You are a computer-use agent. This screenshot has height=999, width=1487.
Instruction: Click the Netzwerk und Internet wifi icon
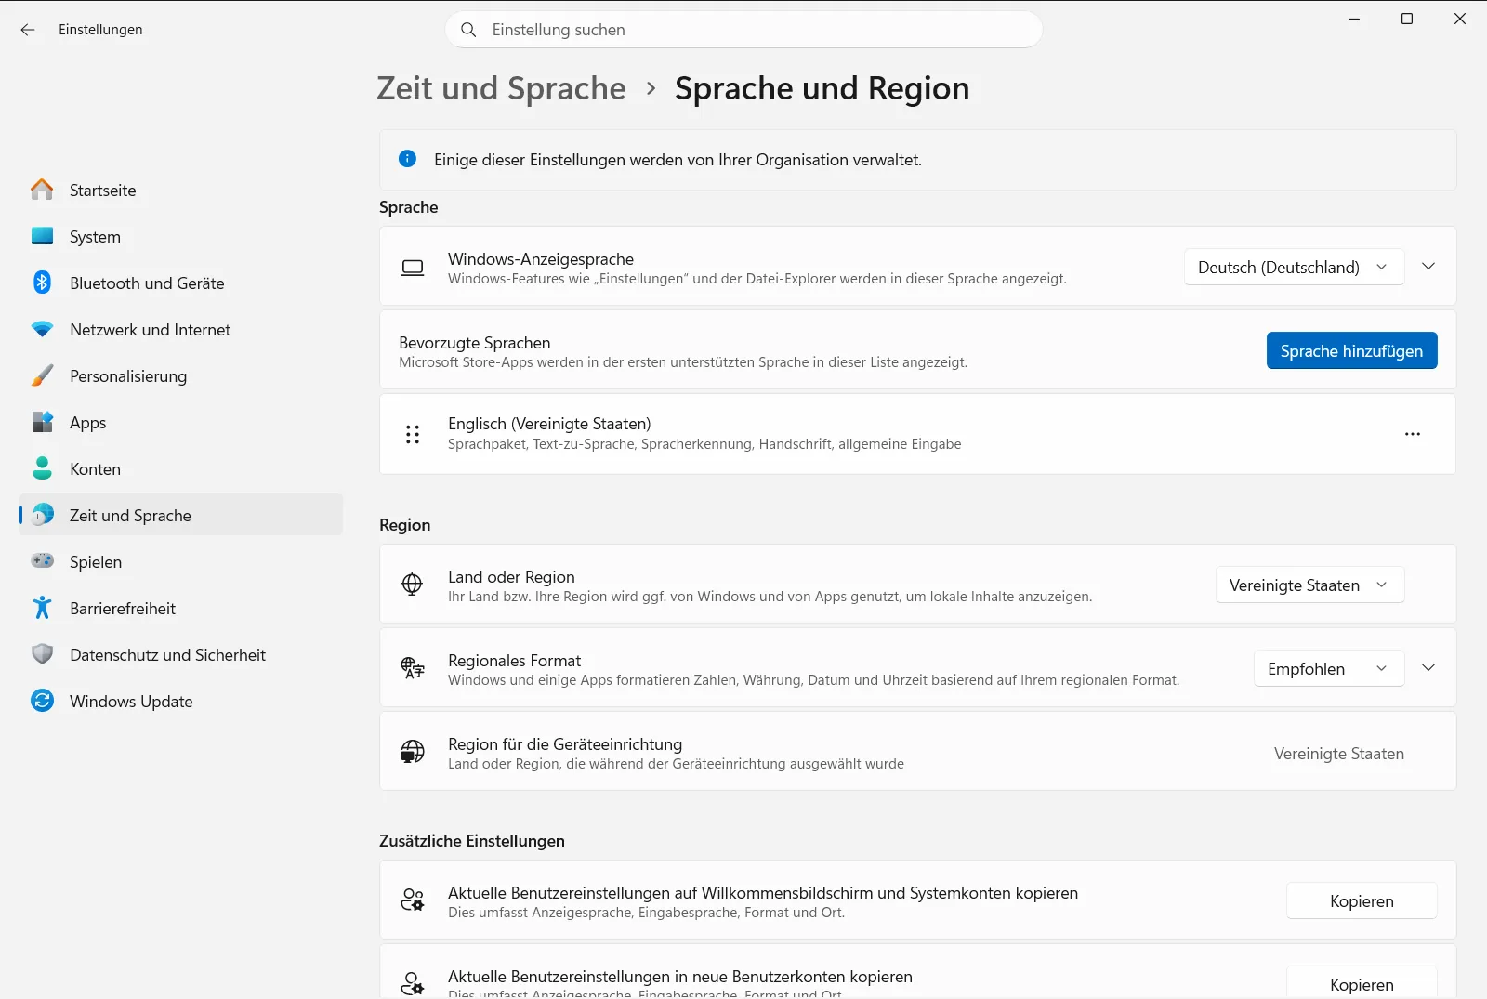click(x=42, y=329)
